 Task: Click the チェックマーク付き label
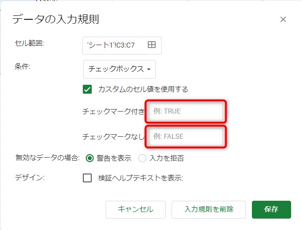pos(114,112)
